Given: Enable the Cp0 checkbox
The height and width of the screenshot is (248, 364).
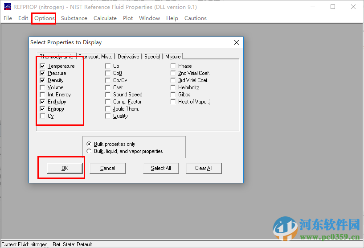Looking at the screenshot, I should tap(108, 73).
